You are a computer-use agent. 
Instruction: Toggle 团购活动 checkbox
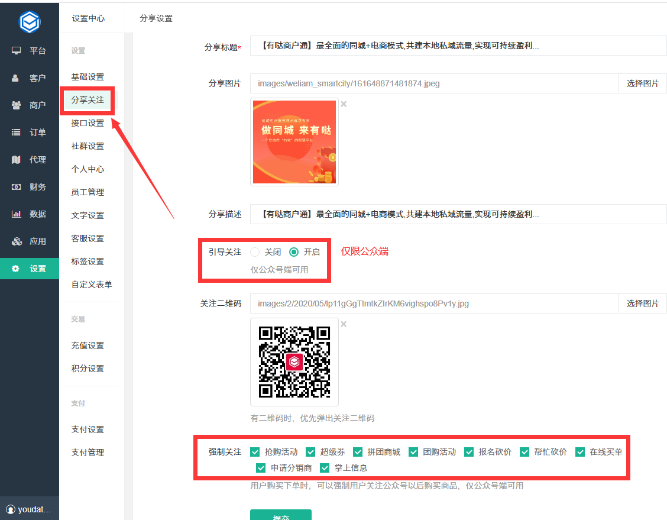coord(413,452)
